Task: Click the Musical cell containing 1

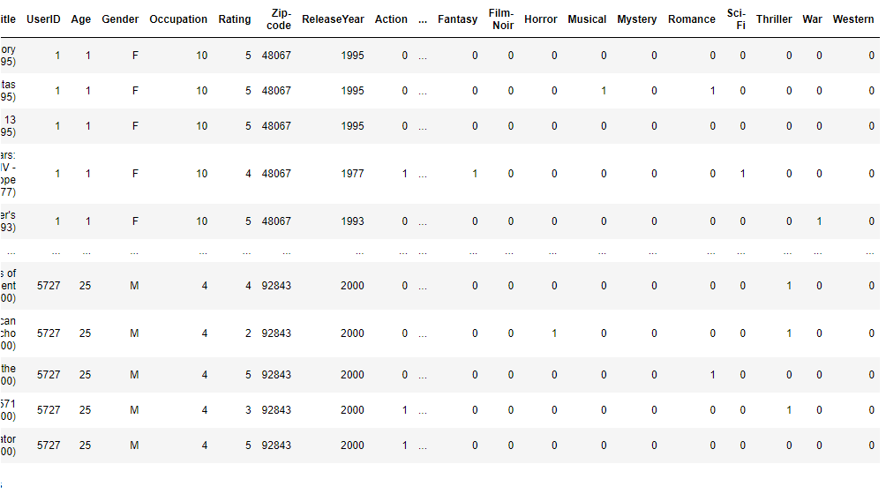Action: 604,91
